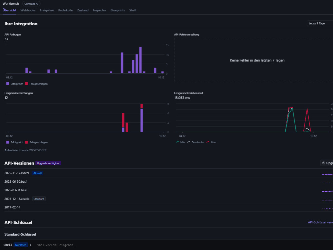This screenshot has height=250, width=333.
Task: Toggle Erfolgreich legend under Ereignisübermittlungen chart
Action: (x=15, y=142)
